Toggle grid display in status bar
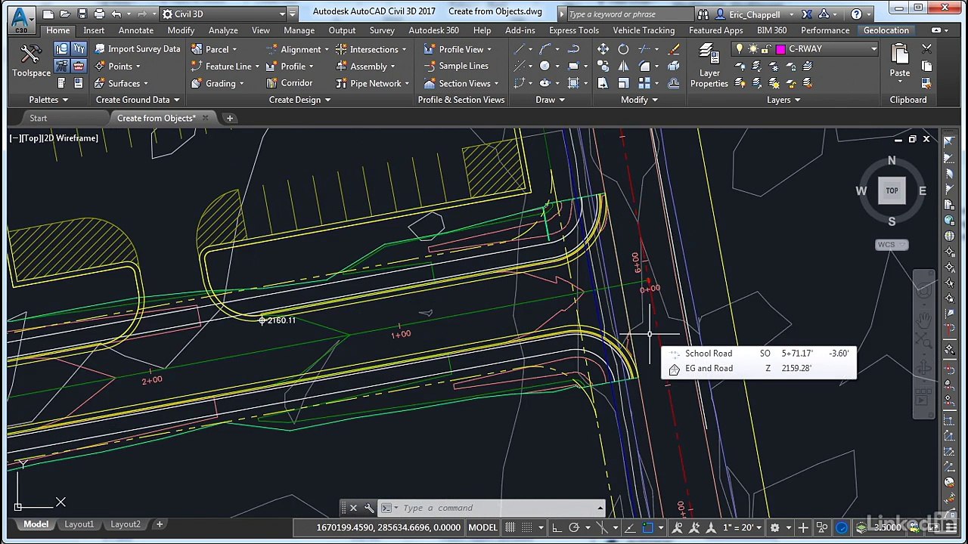 coord(510,527)
